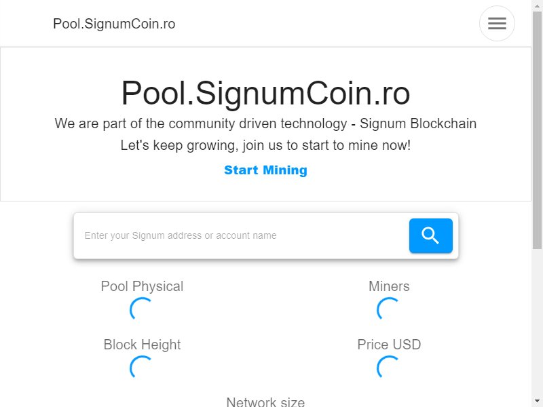Screen dimensions: 543x407
Task: Click the community driven technology tagline
Action: tap(265, 123)
